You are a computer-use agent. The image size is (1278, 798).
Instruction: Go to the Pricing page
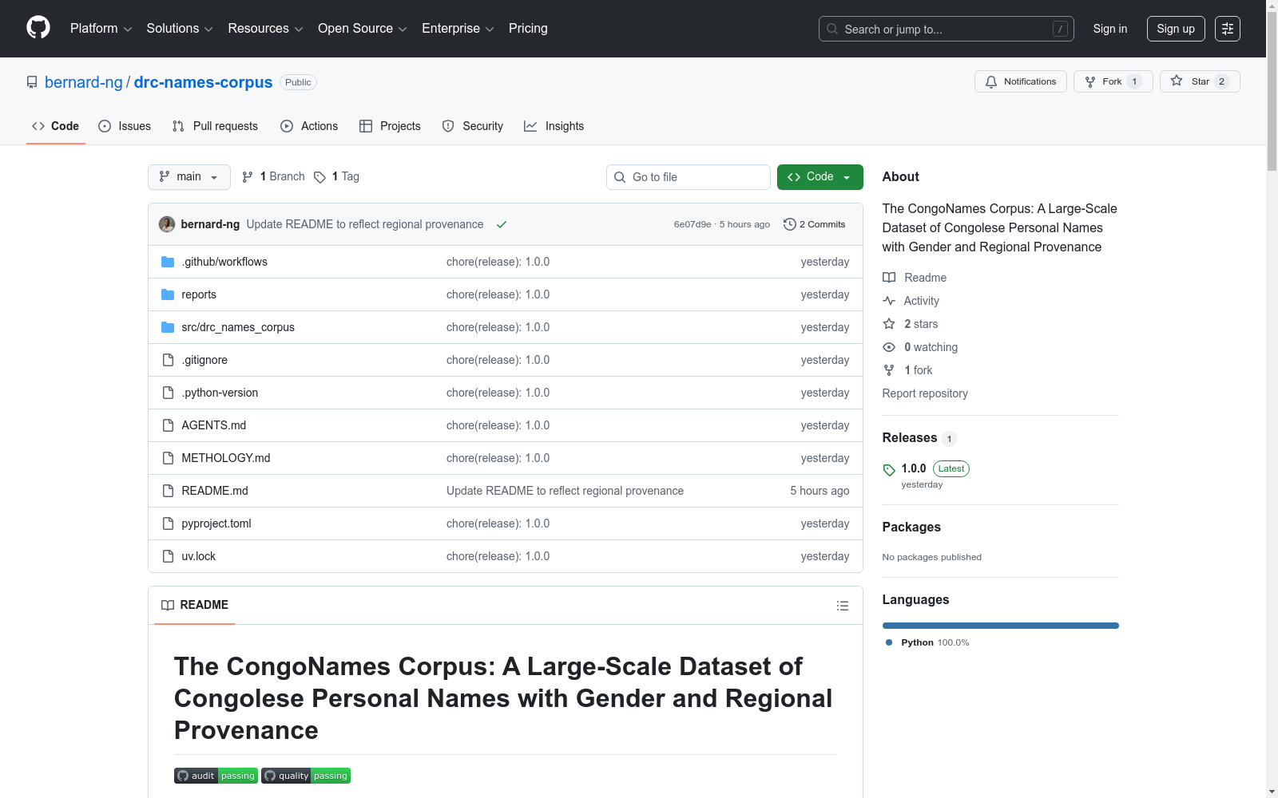pyautogui.click(x=528, y=29)
